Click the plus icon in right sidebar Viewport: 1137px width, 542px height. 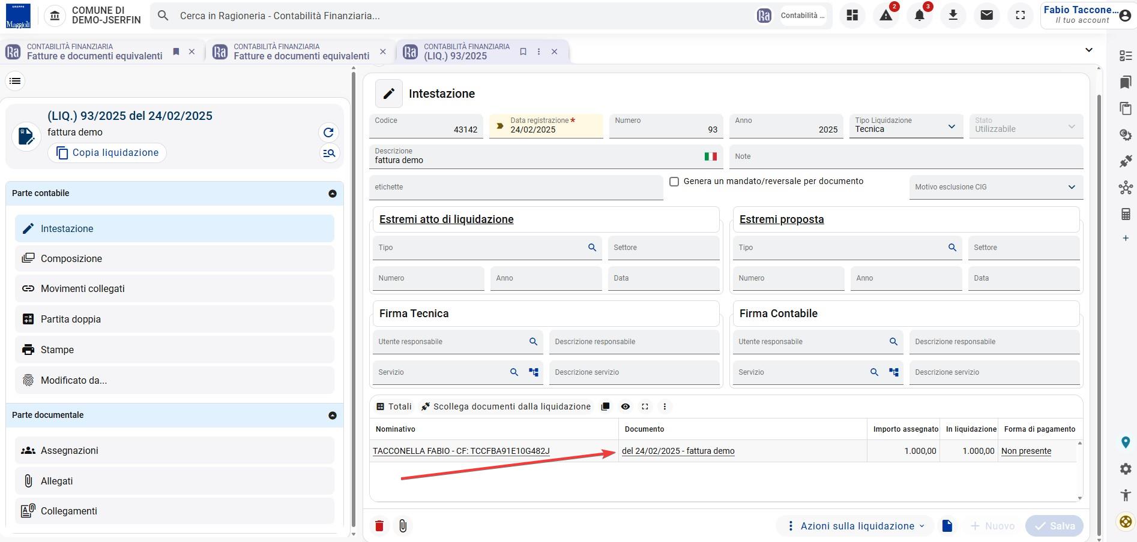(x=1126, y=239)
